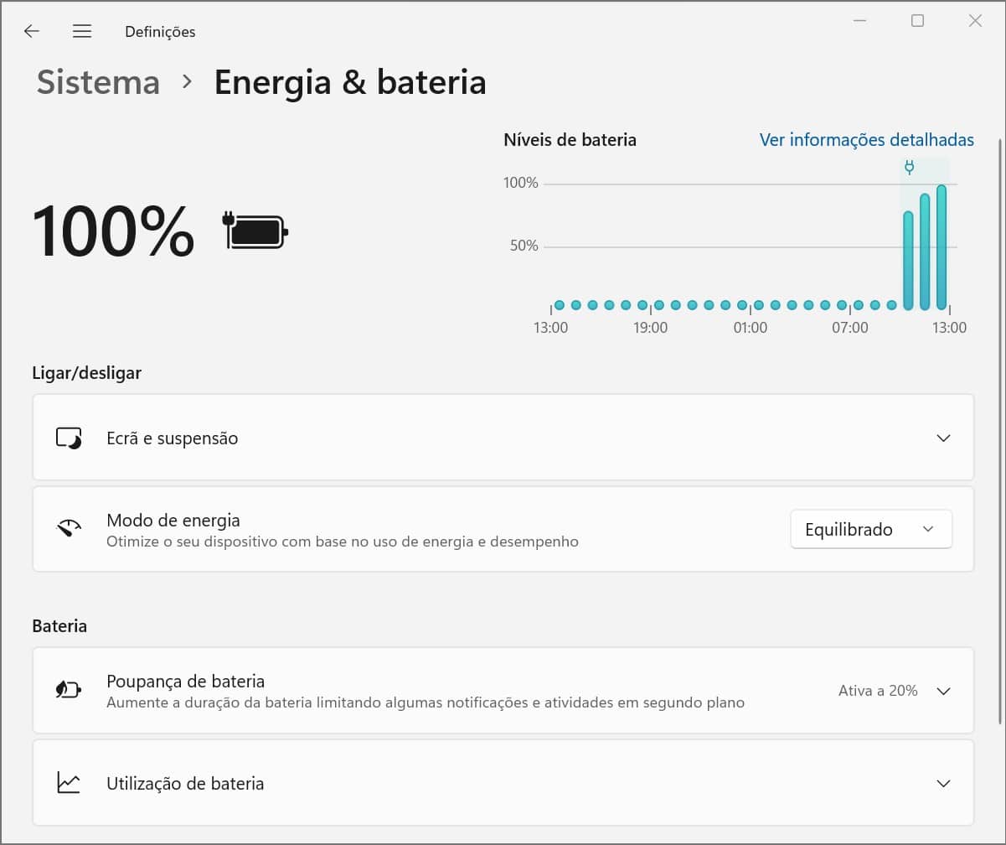Image resolution: width=1006 pixels, height=845 pixels.
Task: Expand the Ecrã e suspensão section
Action: [x=943, y=438]
